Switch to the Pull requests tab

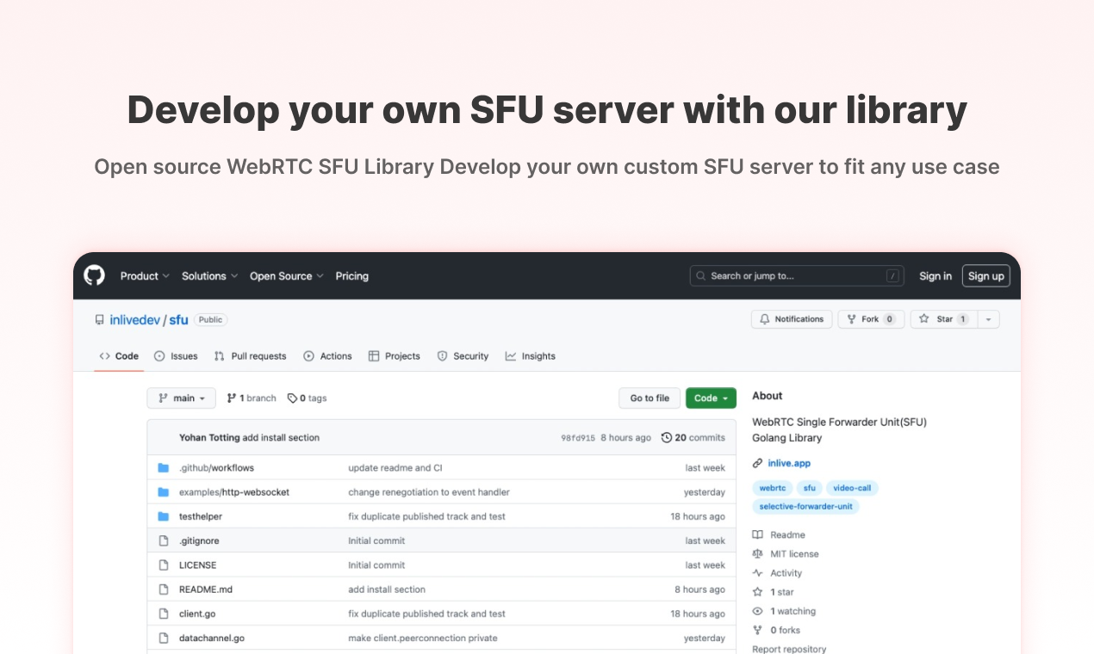(250, 356)
